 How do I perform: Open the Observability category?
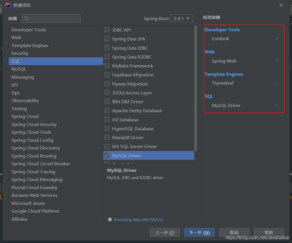[56, 101]
